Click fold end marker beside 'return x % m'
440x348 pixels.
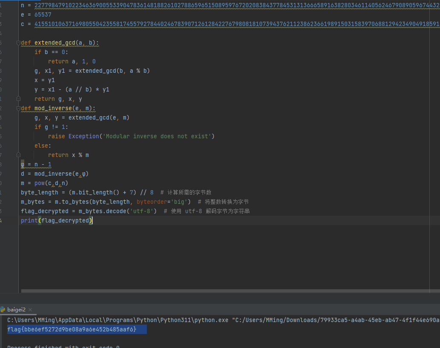(x=19, y=155)
